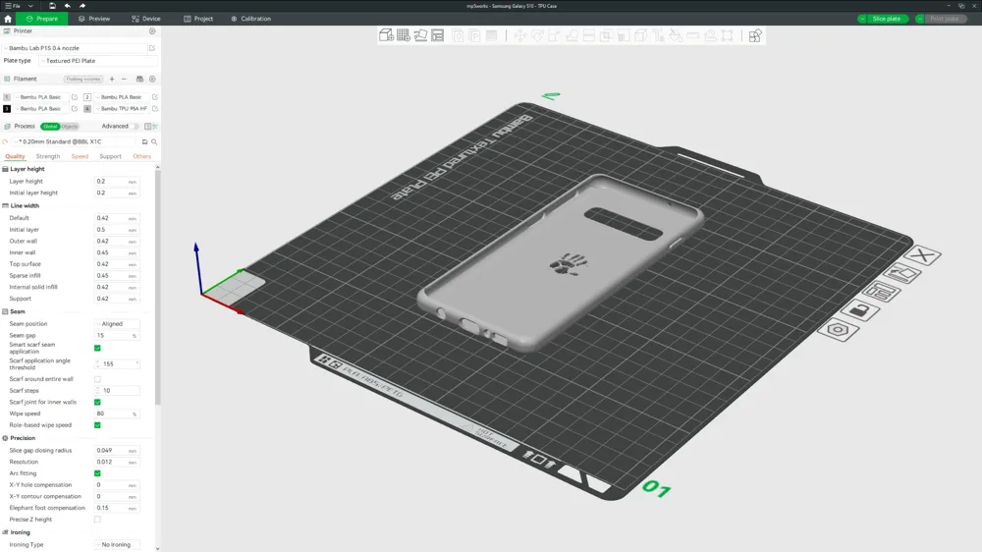
Task: Uncheck Role-based wipe speed
Action: point(97,425)
